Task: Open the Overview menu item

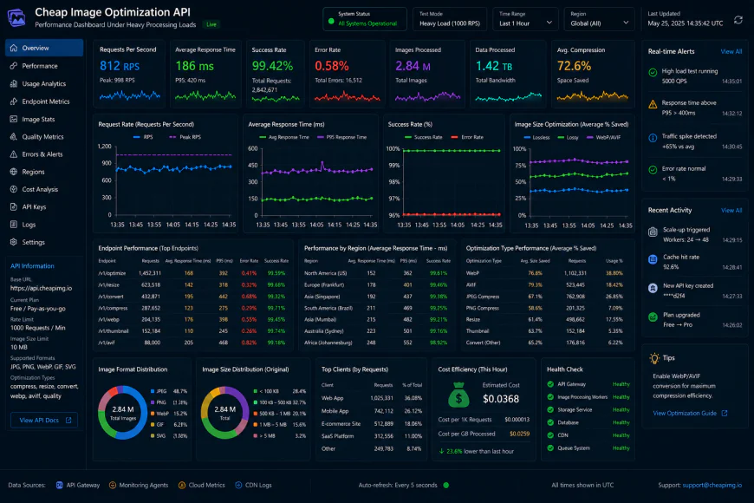Action: tap(44, 49)
